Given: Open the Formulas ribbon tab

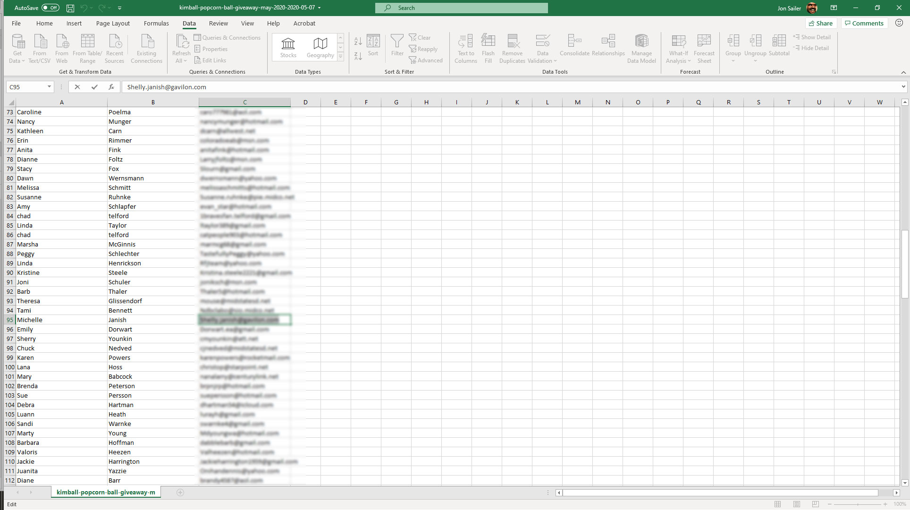Looking at the screenshot, I should [x=156, y=23].
